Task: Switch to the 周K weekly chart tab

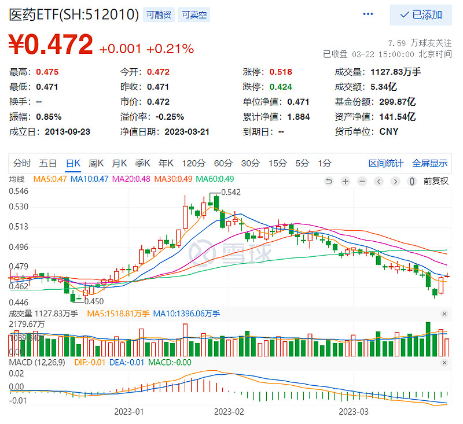Action: coord(95,164)
